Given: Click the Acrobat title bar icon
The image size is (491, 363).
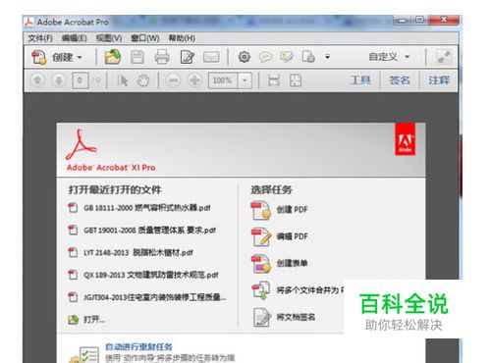Looking at the screenshot, I should [x=29, y=22].
